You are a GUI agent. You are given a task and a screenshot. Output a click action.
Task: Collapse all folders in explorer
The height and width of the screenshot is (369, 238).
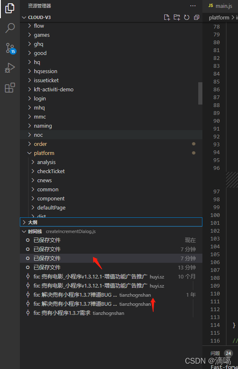(197, 17)
